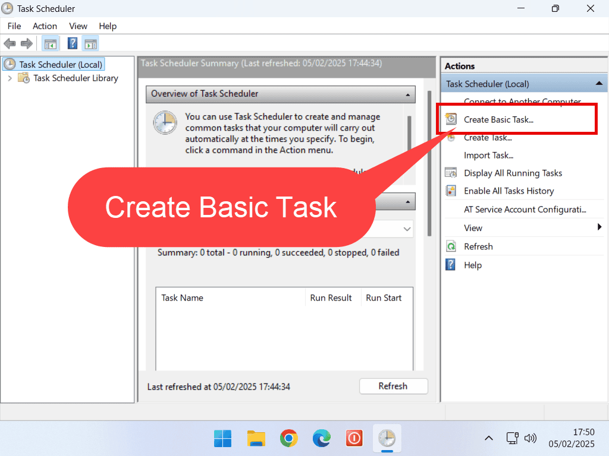The width and height of the screenshot is (609, 456).
Task: Click the Task Name column header
Action: pos(183,298)
